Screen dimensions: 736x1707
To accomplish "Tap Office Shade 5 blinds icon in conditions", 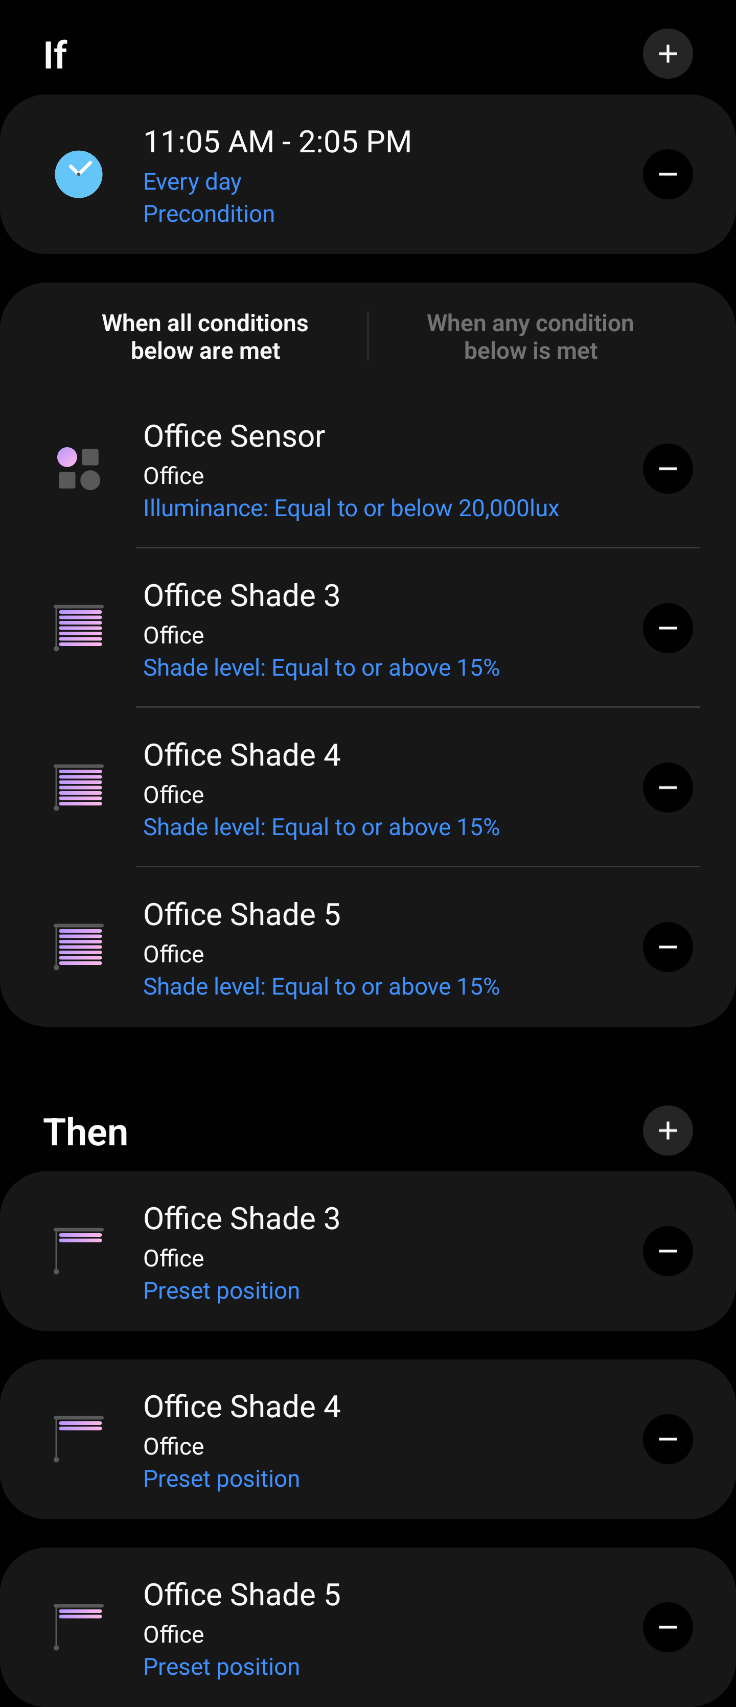I will pyautogui.click(x=78, y=947).
